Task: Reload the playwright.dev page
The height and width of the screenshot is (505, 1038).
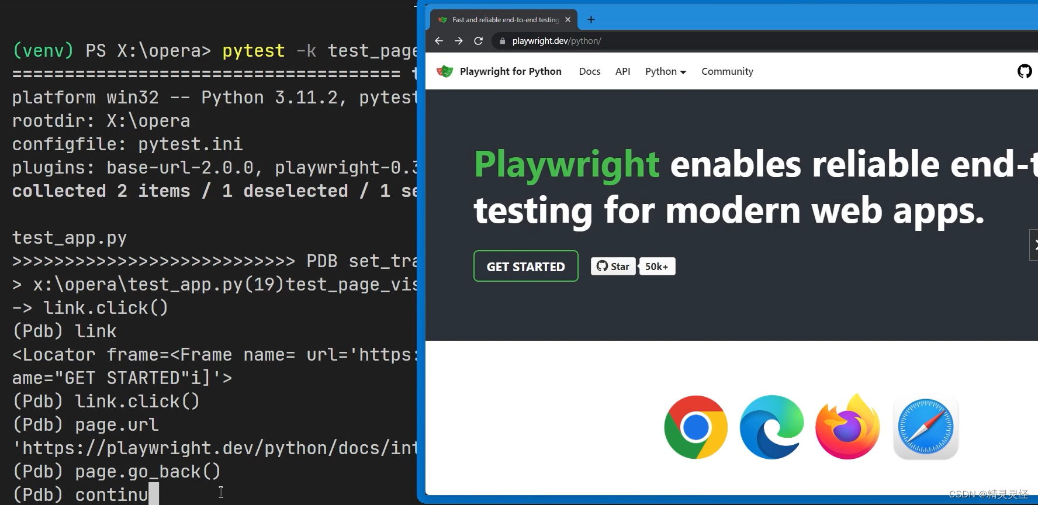Action: pyautogui.click(x=478, y=41)
